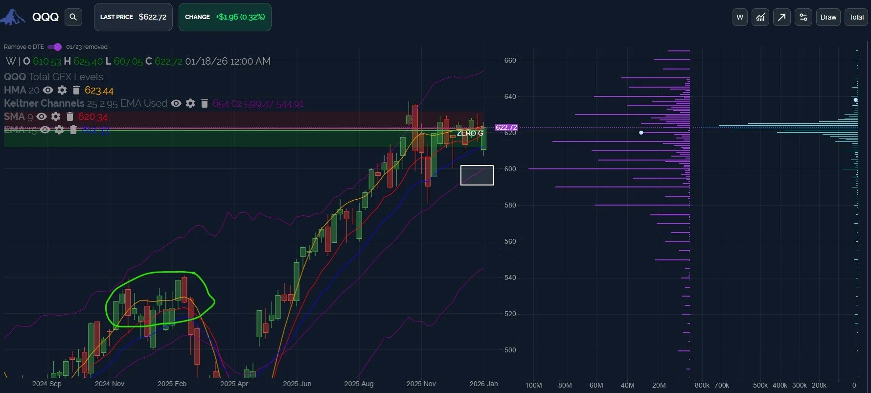Viewport: 871px width, 393px height.
Task: Click the OHLC date 01/18/26 12:00 AM
Action: tap(228, 61)
